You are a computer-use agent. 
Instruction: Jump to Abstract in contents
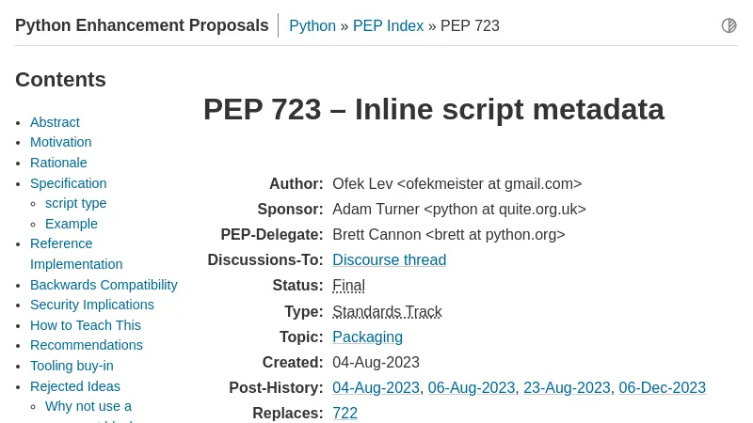(55, 122)
